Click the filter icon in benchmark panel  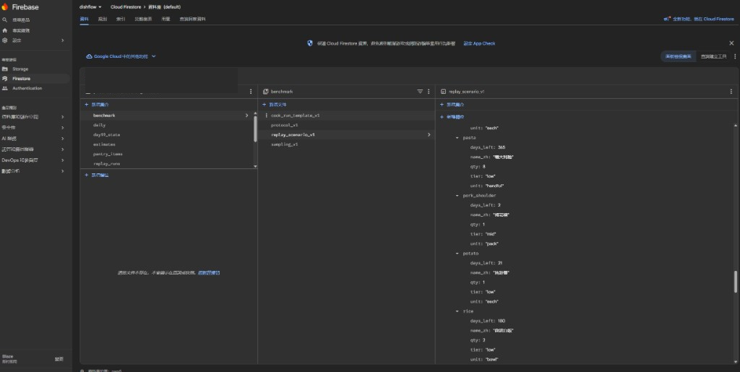(420, 92)
